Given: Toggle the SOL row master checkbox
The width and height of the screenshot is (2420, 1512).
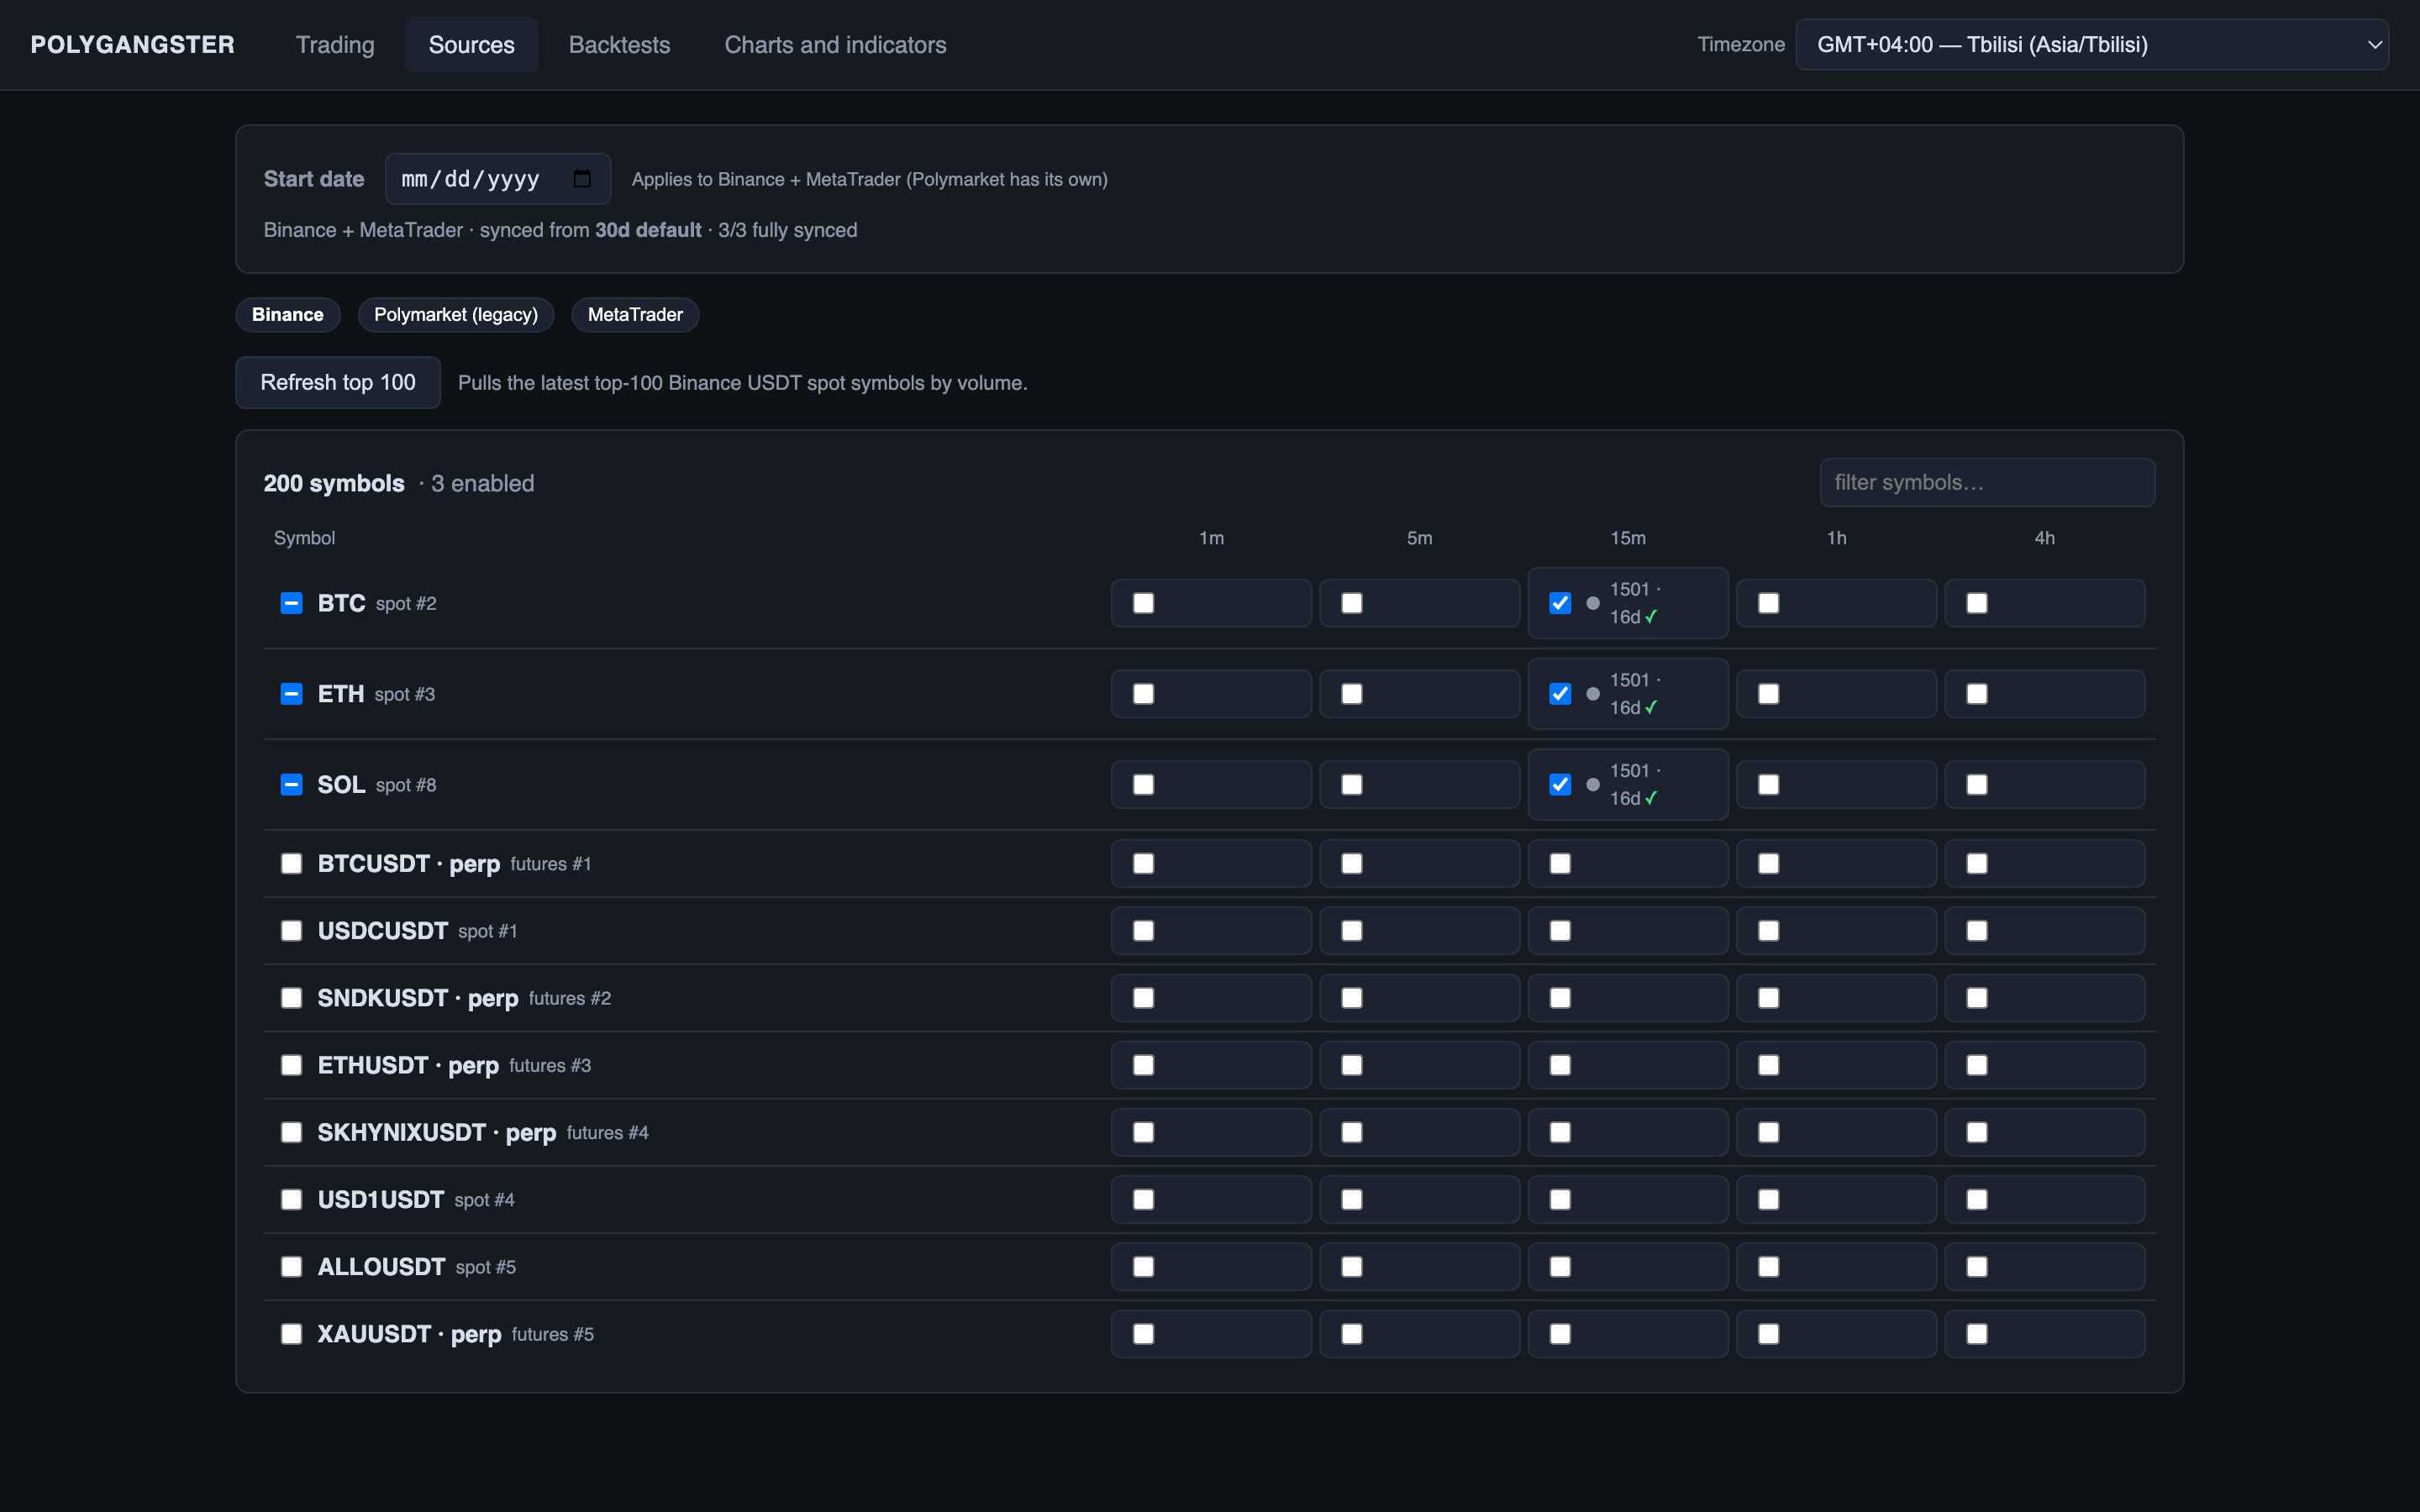Looking at the screenshot, I should pyautogui.click(x=291, y=785).
